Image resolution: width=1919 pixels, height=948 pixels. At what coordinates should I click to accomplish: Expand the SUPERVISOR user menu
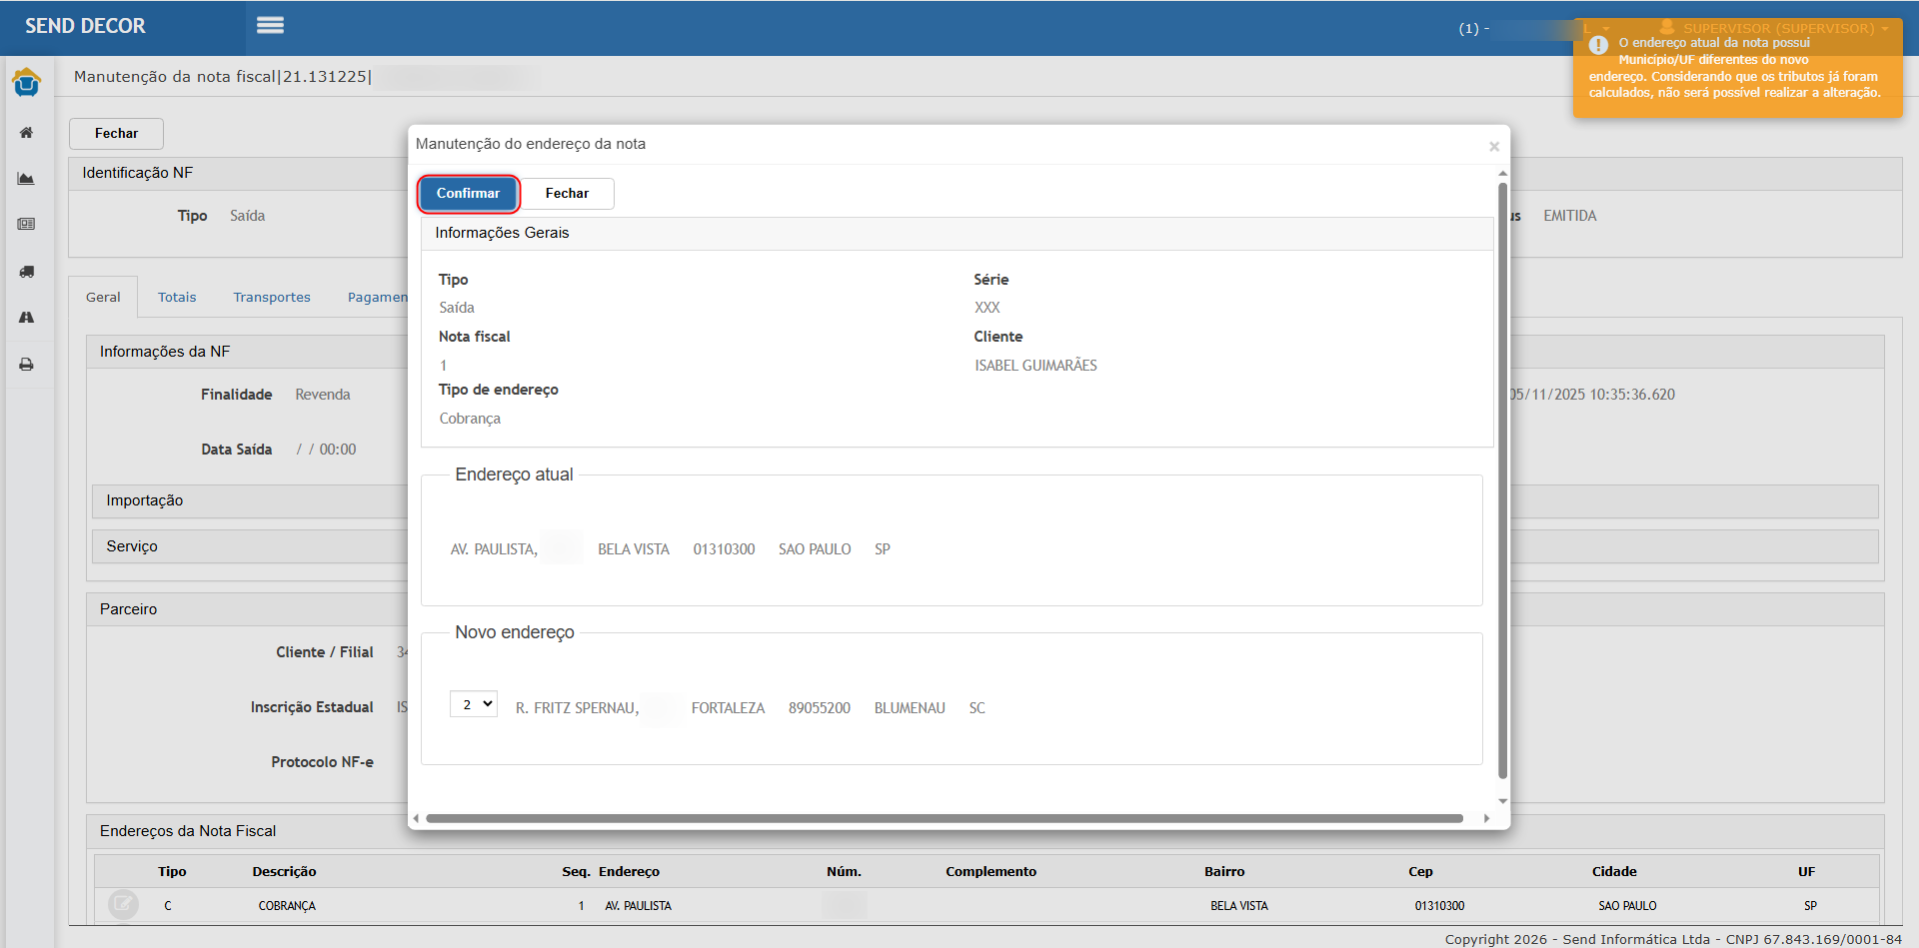(x=1777, y=28)
